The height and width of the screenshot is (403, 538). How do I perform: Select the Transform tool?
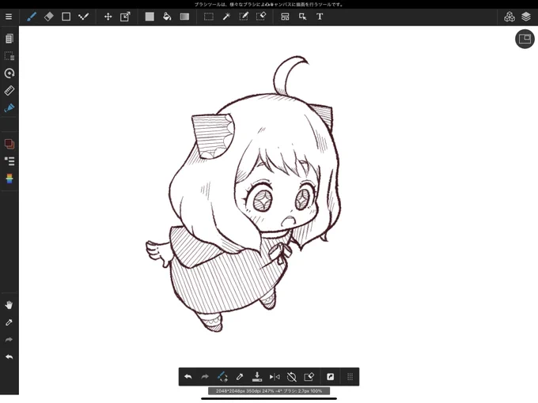coord(125,17)
